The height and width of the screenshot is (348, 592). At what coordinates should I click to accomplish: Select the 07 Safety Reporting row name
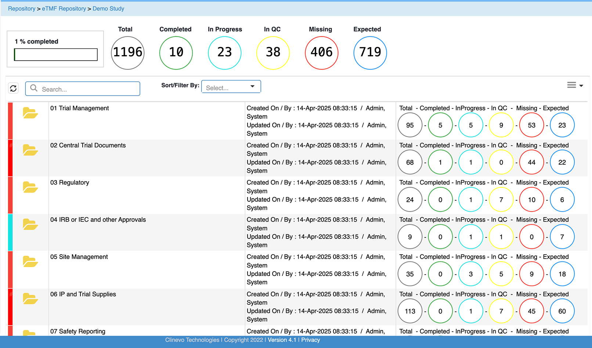pos(77,331)
